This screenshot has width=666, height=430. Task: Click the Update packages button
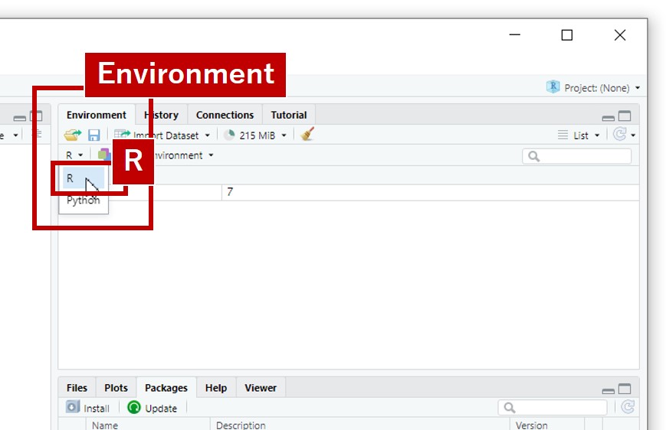153,408
